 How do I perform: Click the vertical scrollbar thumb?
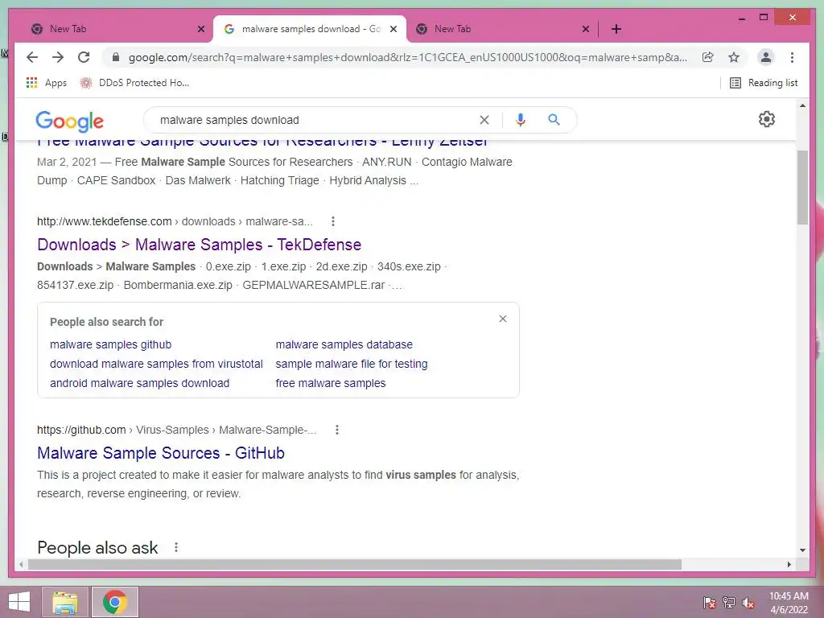[802, 187]
